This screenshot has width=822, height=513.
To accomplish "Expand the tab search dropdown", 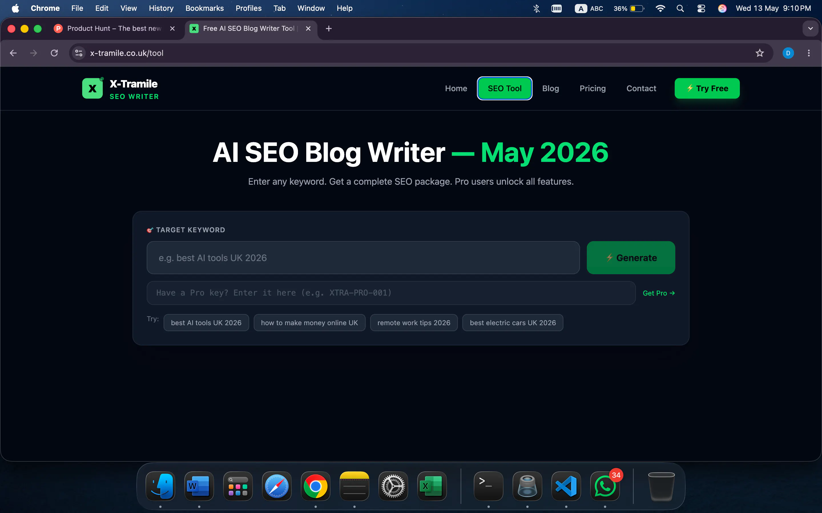I will coord(811,28).
